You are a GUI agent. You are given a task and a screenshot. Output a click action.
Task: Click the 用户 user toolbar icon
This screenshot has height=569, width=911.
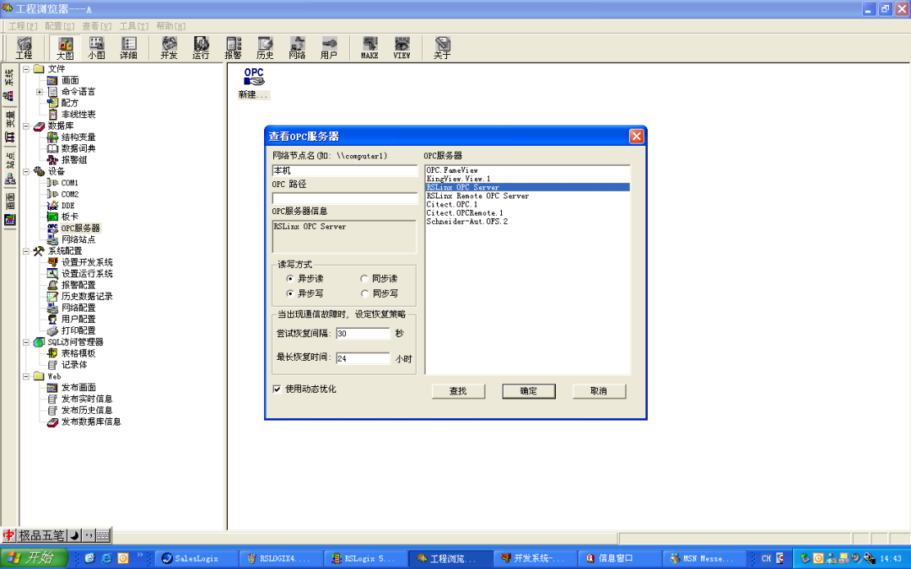click(329, 47)
